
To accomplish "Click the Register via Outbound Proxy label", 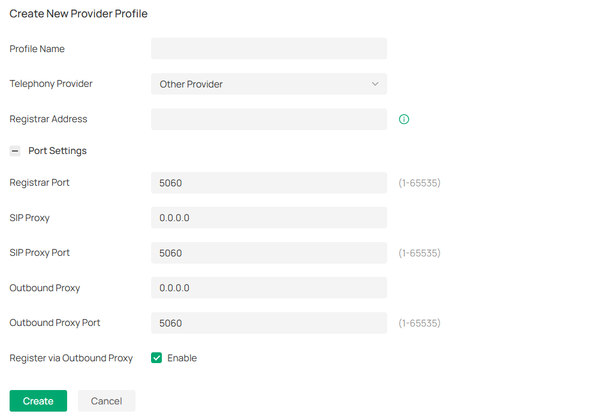I will click(x=71, y=358).
